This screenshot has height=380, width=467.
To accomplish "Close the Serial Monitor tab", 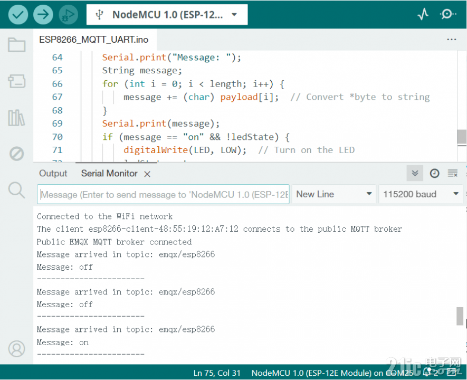I will [x=147, y=174].
